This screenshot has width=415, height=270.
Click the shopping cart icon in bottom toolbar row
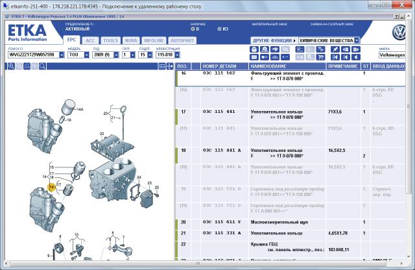coord(320,57)
